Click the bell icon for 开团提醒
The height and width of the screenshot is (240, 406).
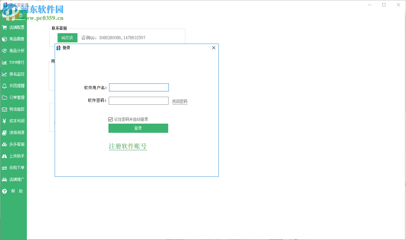tap(4, 86)
